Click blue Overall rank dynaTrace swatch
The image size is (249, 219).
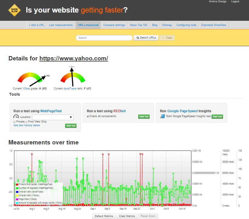tap(17, 192)
